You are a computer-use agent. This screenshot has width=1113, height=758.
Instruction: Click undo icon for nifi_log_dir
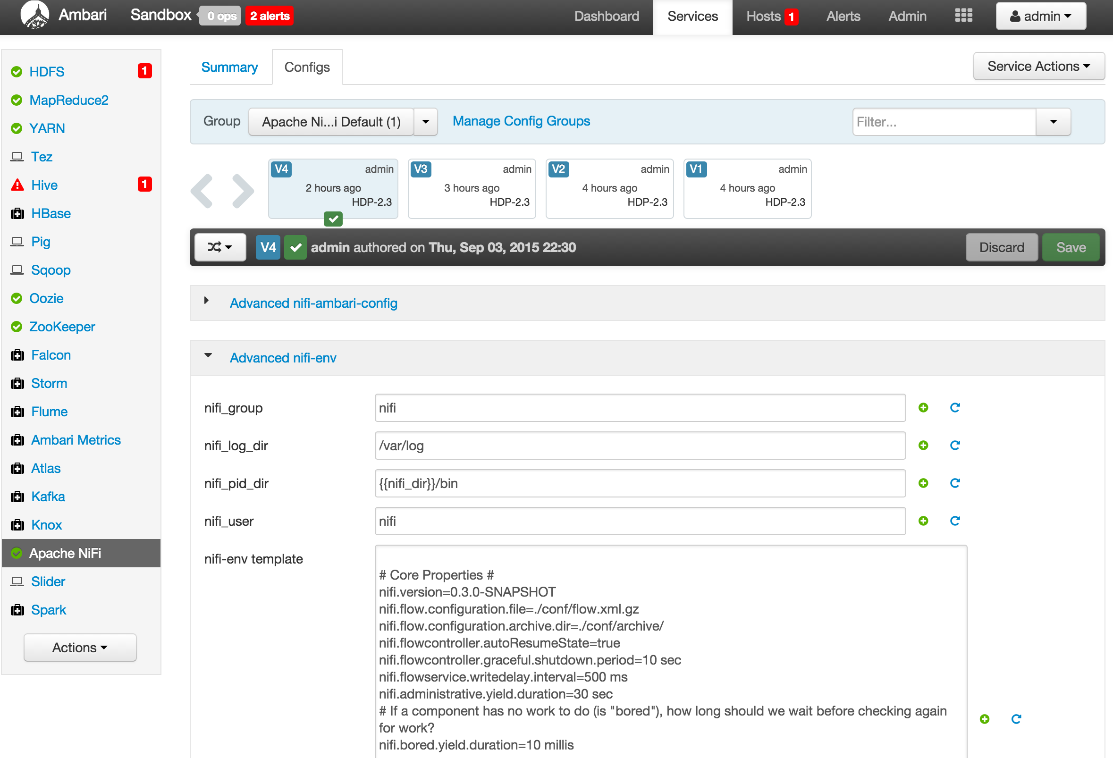[x=954, y=446]
